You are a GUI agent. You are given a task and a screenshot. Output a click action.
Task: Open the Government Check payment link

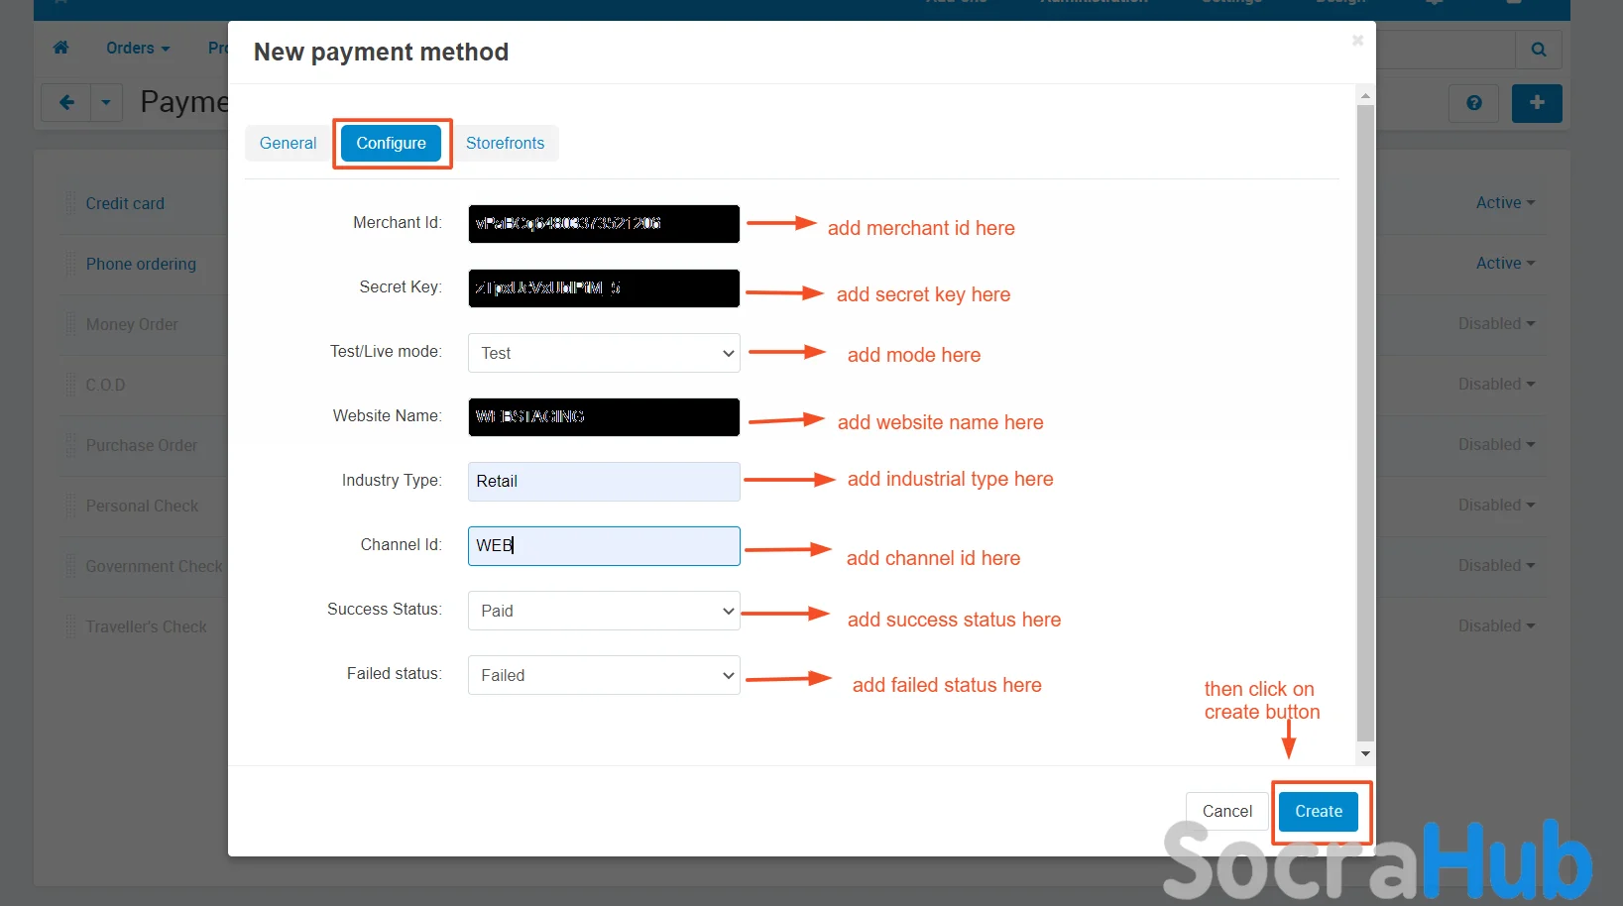coord(154,566)
